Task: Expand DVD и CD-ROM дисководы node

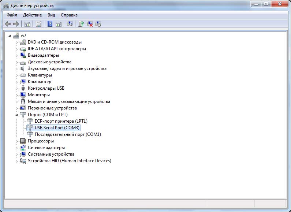Action: [16, 42]
